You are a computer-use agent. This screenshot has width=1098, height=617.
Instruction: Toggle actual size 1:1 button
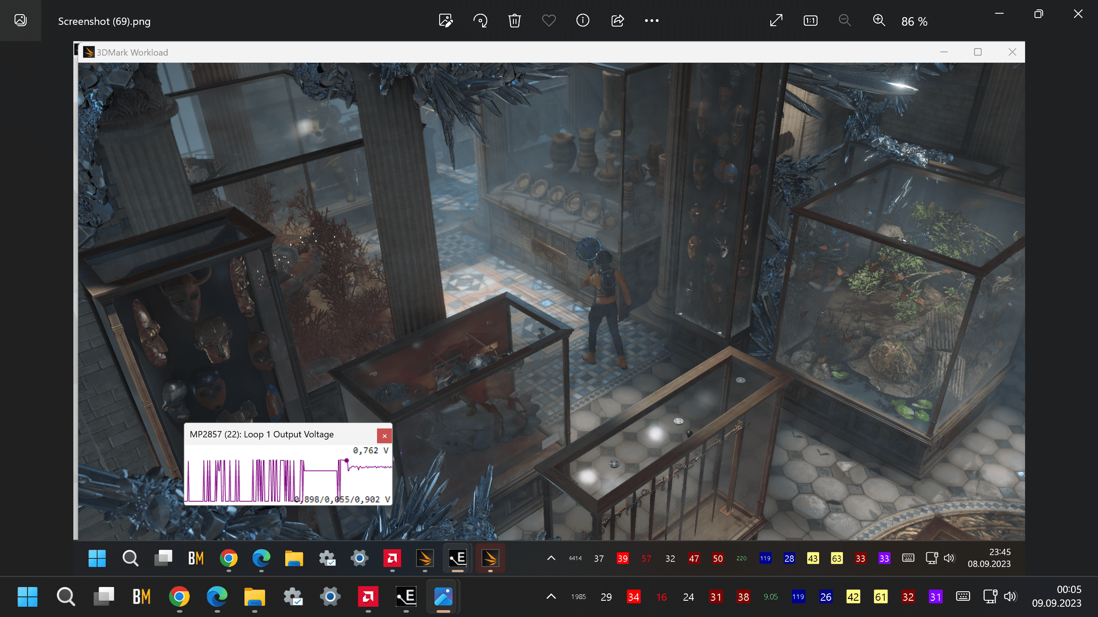click(x=810, y=21)
